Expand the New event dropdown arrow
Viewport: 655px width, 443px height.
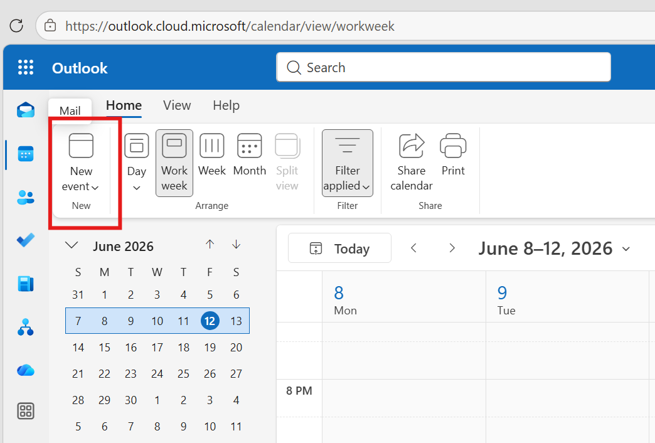(x=95, y=188)
